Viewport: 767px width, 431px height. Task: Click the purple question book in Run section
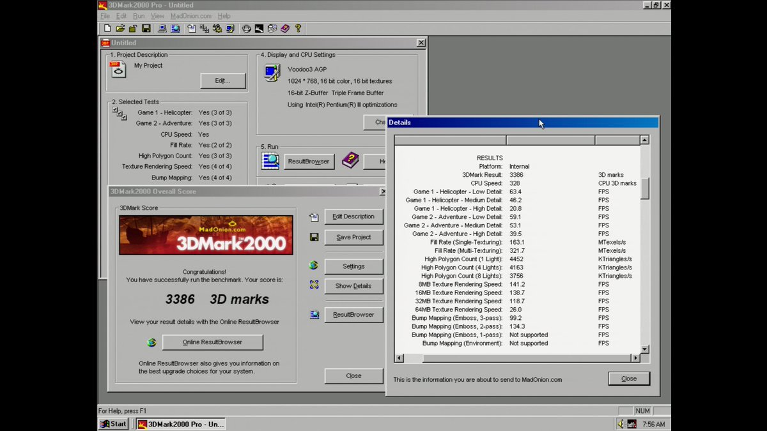[350, 160]
